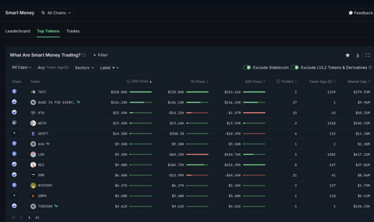Screen dimensions: 374x222
Task: Open the All Caps dropdown
Action: [22, 67]
